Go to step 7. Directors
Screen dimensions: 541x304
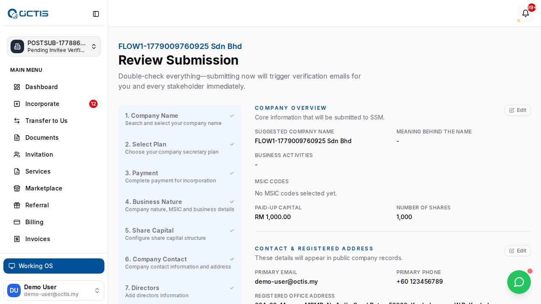(x=180, y=291)
